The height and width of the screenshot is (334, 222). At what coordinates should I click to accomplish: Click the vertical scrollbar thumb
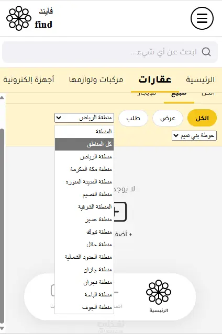pos(2,226)
